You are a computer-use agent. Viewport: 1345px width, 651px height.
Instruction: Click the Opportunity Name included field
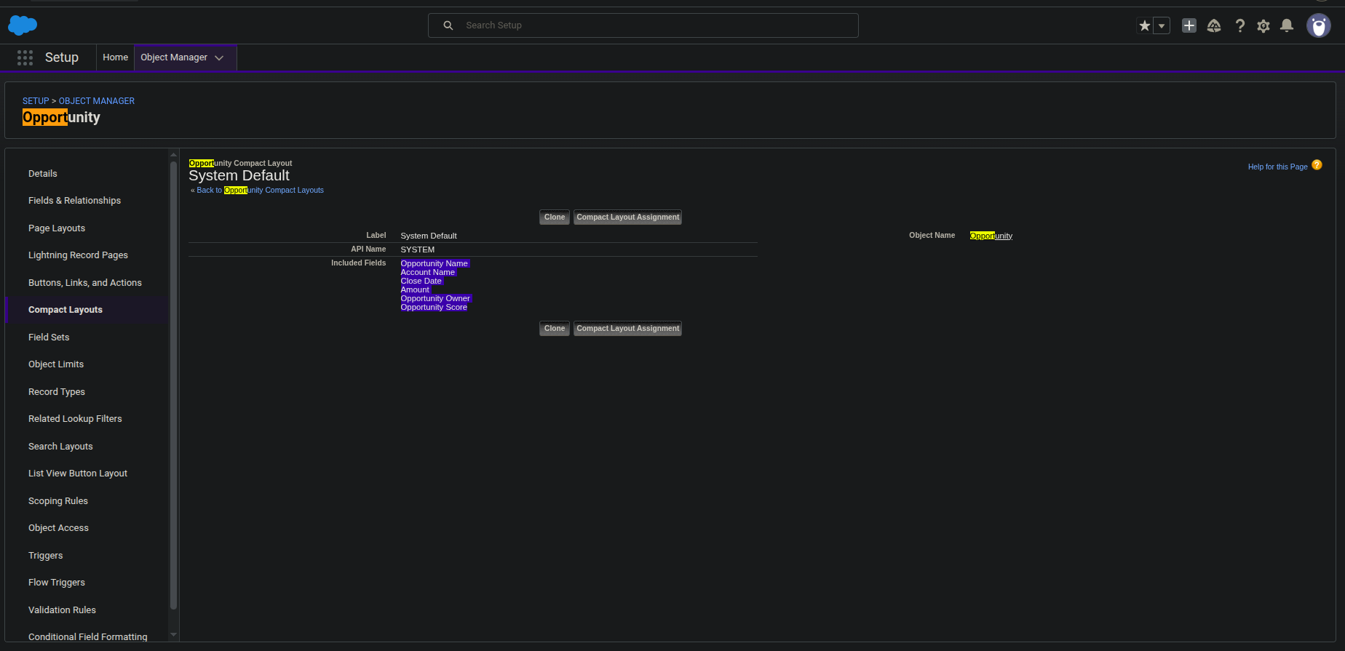435,263
